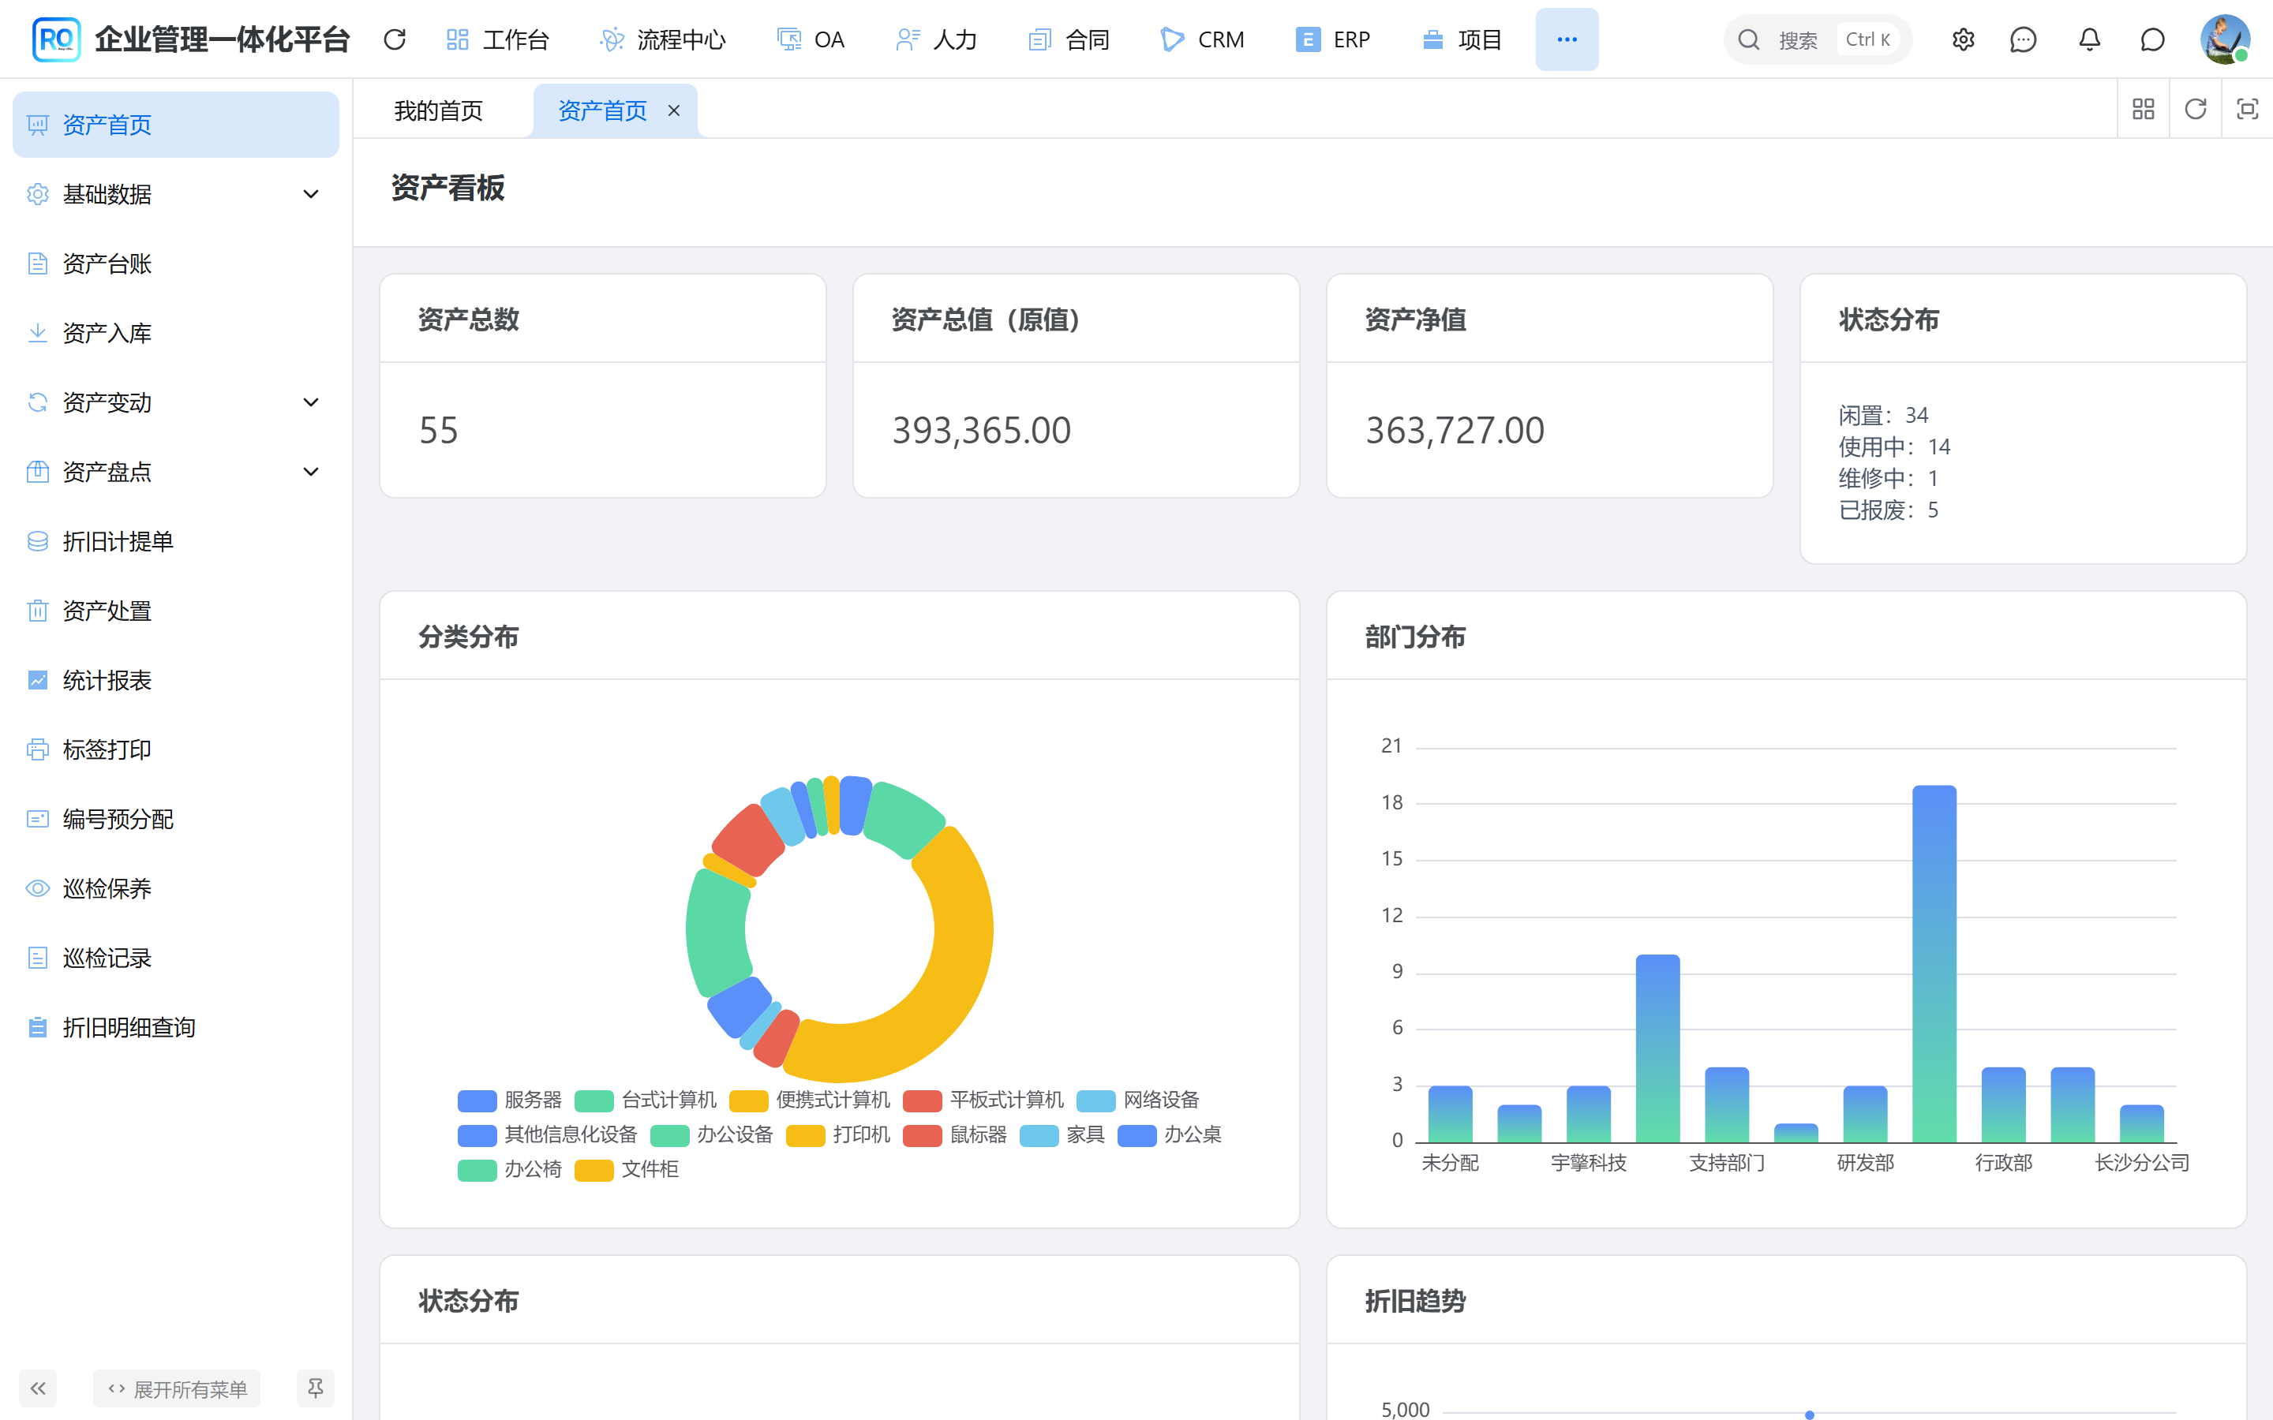The width and height of the screenshot is (2273, 1420).
Task: Open the messages chat-bubble icon with dots
Action: [x=2023, y=39]
